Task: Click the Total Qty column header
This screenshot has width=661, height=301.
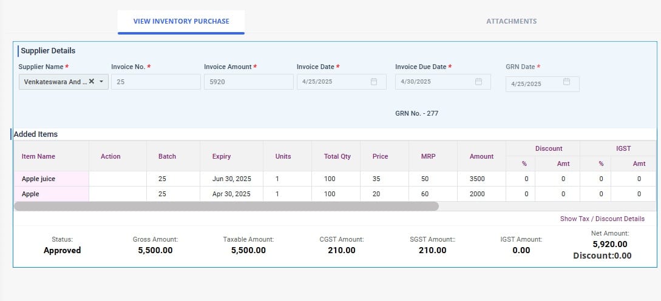Action: tap(337, 156)
